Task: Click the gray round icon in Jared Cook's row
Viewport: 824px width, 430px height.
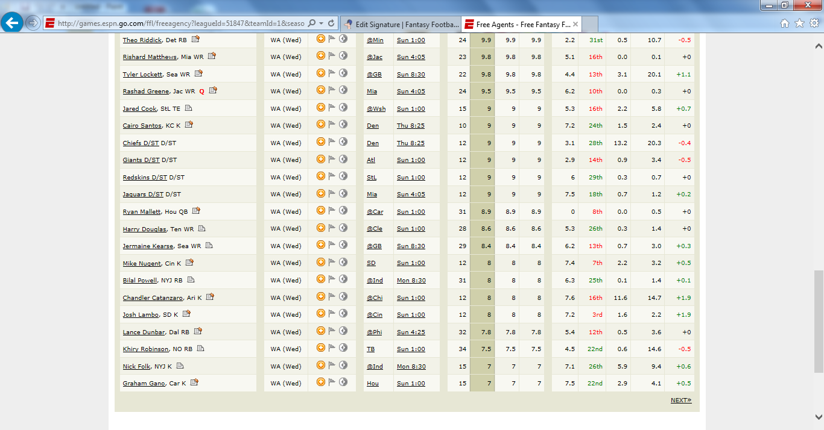Action: point(343,108)
